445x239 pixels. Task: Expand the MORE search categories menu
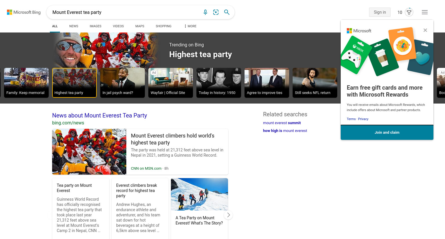click(190, 26)
